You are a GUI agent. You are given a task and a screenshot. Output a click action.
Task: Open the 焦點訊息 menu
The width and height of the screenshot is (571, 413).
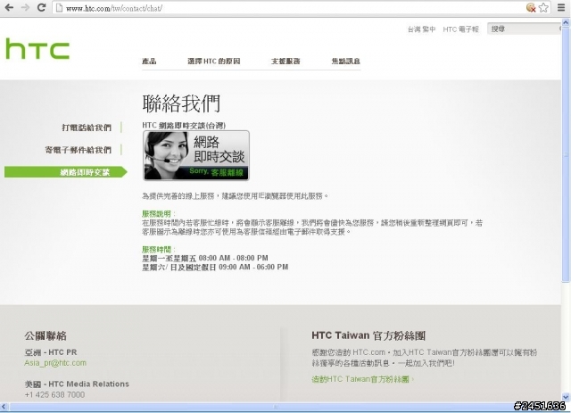[345, 62]
